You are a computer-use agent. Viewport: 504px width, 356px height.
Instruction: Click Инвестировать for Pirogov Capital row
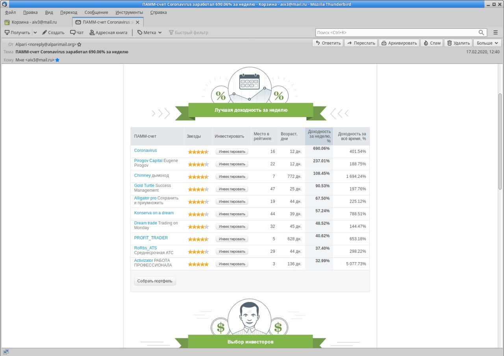click(232, 164)
